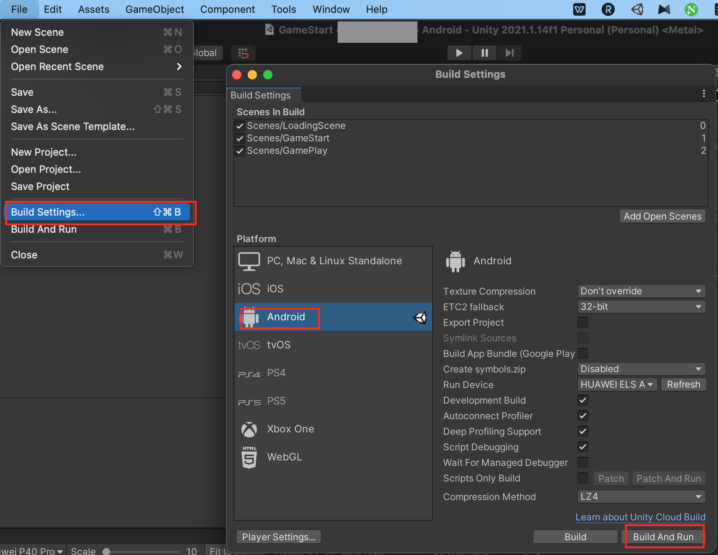Select the WebGL platform icon

click(249, 457)
